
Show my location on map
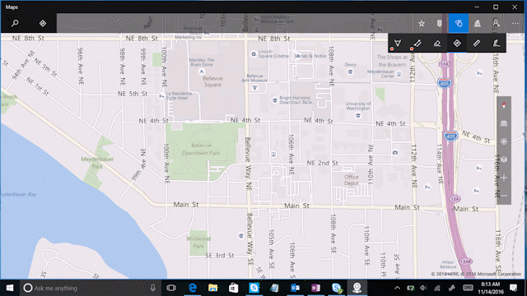click(504, 141)
